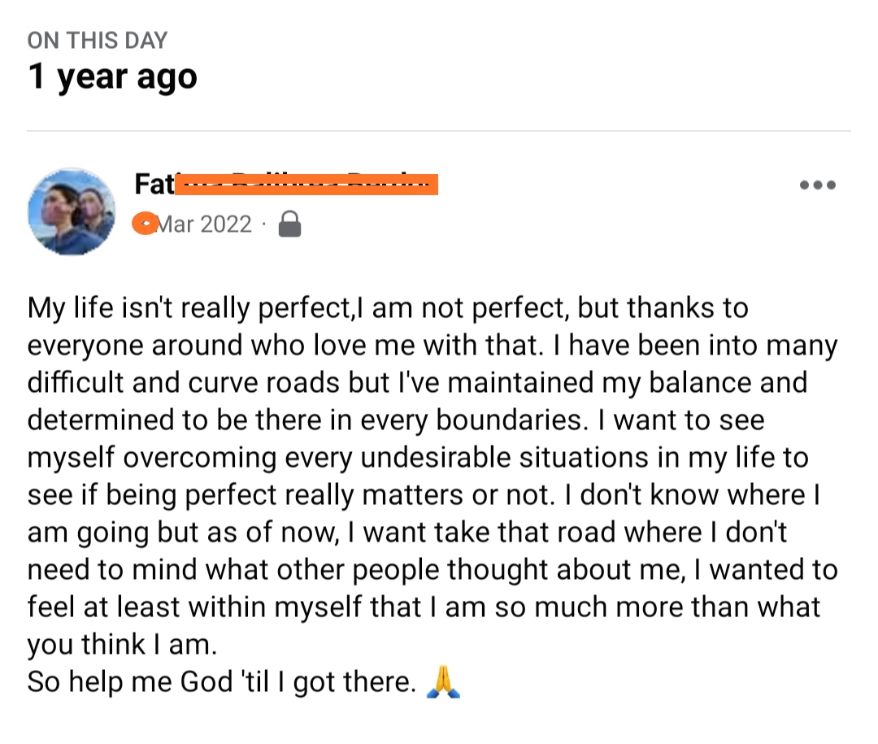Click the praying hands emoji
Viewport: 878px width, 744px height.
[443, 682]
